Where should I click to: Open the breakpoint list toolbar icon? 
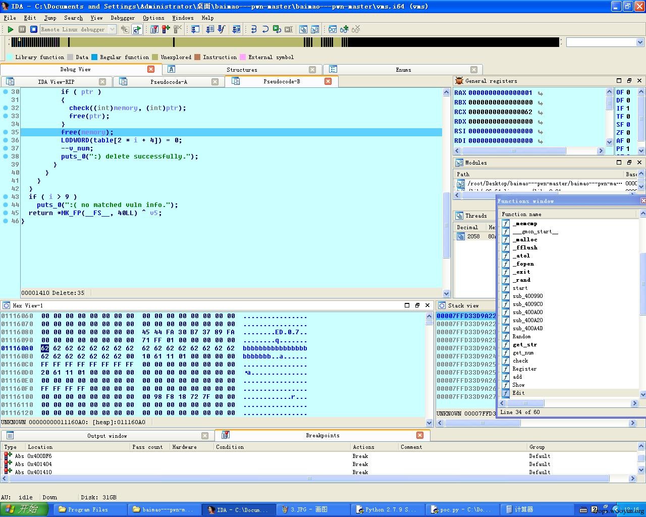pos(154,29)
